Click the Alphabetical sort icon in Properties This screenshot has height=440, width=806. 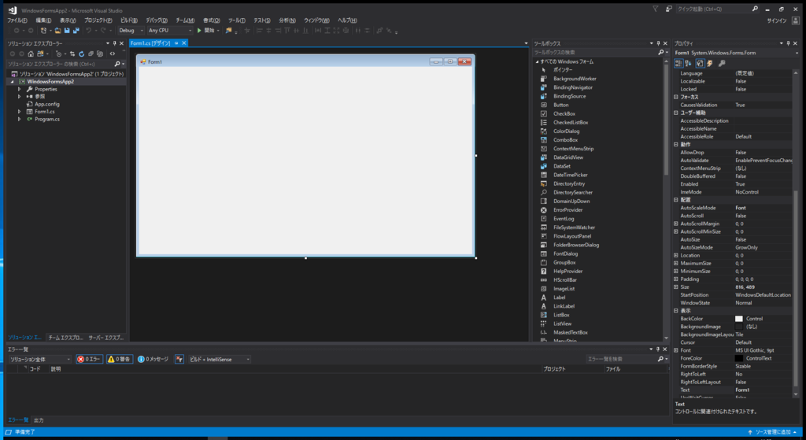coord(688,63)
